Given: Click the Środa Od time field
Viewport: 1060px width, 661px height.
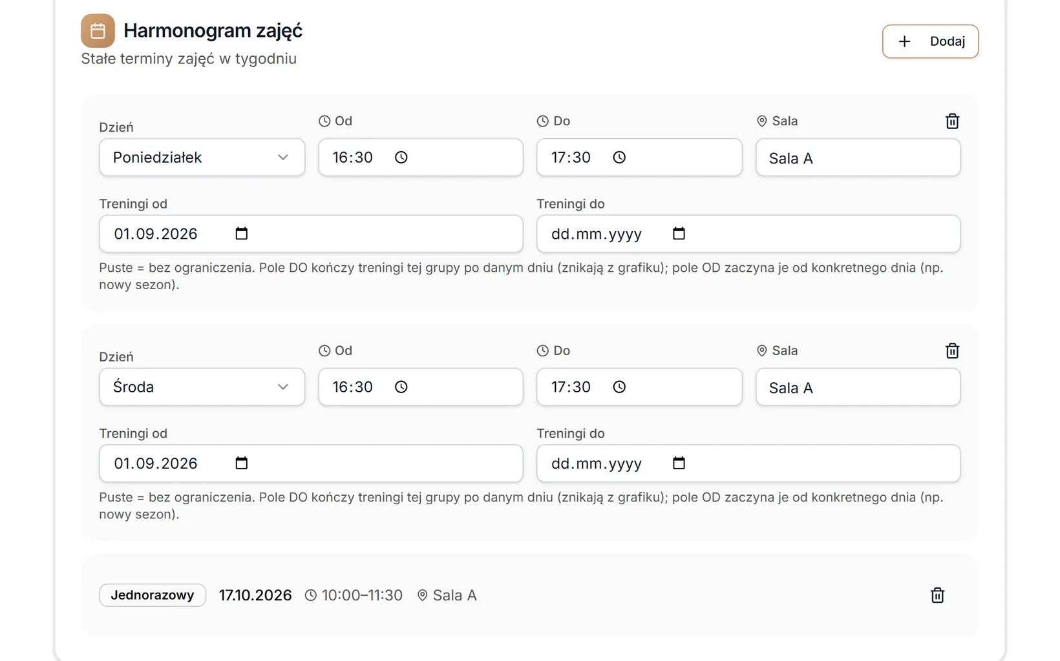Looking at the screenshot, I should 420,387.
